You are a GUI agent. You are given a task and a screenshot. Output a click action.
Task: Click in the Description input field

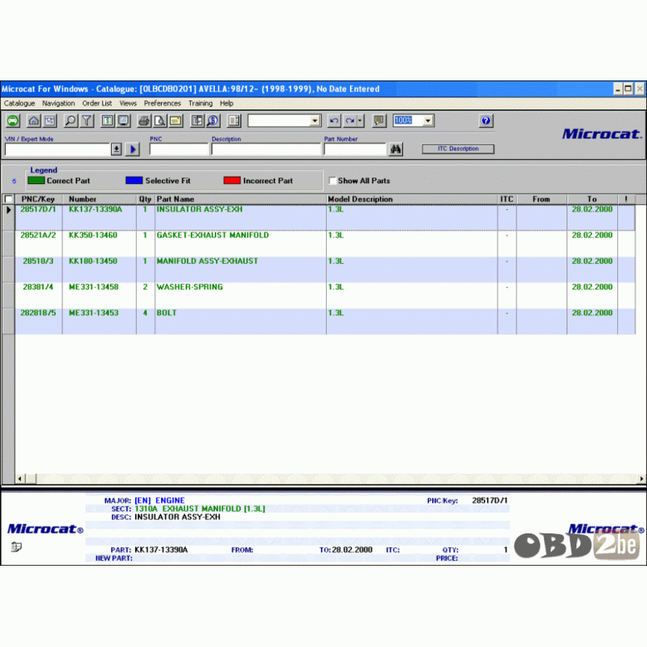265,149
